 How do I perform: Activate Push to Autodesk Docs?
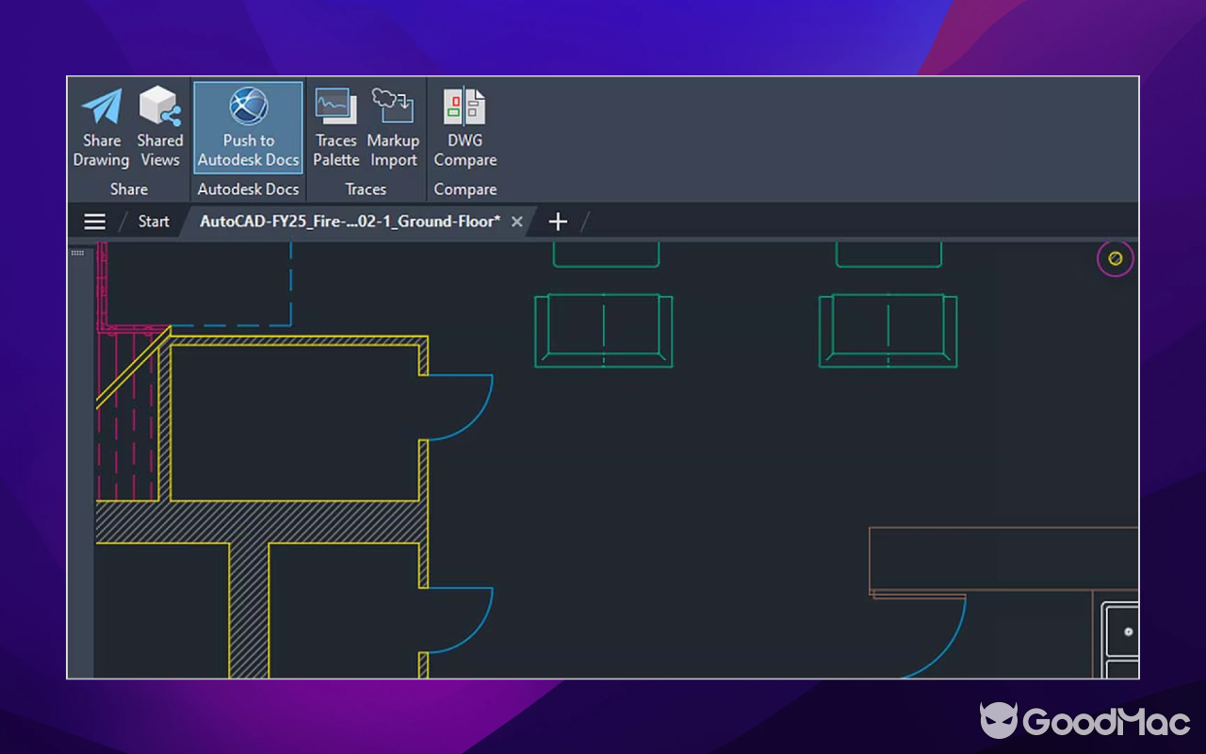coord(248,127)
